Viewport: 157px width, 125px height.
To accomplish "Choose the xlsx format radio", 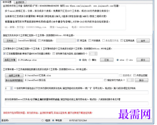I will [x=117, y=60].
